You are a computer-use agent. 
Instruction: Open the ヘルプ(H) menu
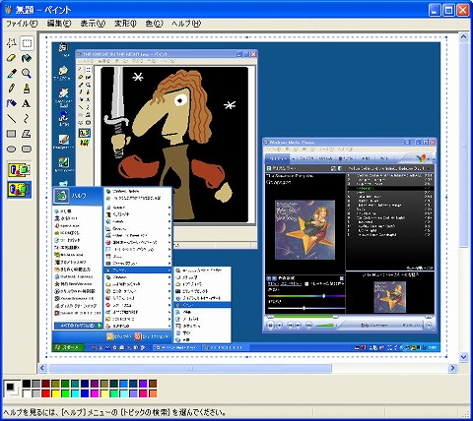(186, 24)
